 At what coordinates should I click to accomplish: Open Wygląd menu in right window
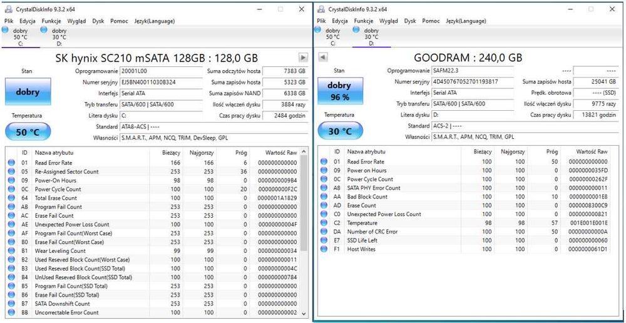(389, 21)
